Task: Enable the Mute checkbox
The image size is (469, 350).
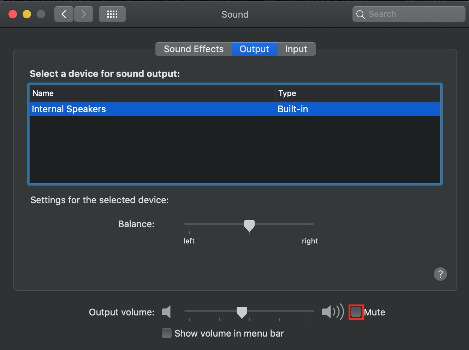Action: coord(356,312)
